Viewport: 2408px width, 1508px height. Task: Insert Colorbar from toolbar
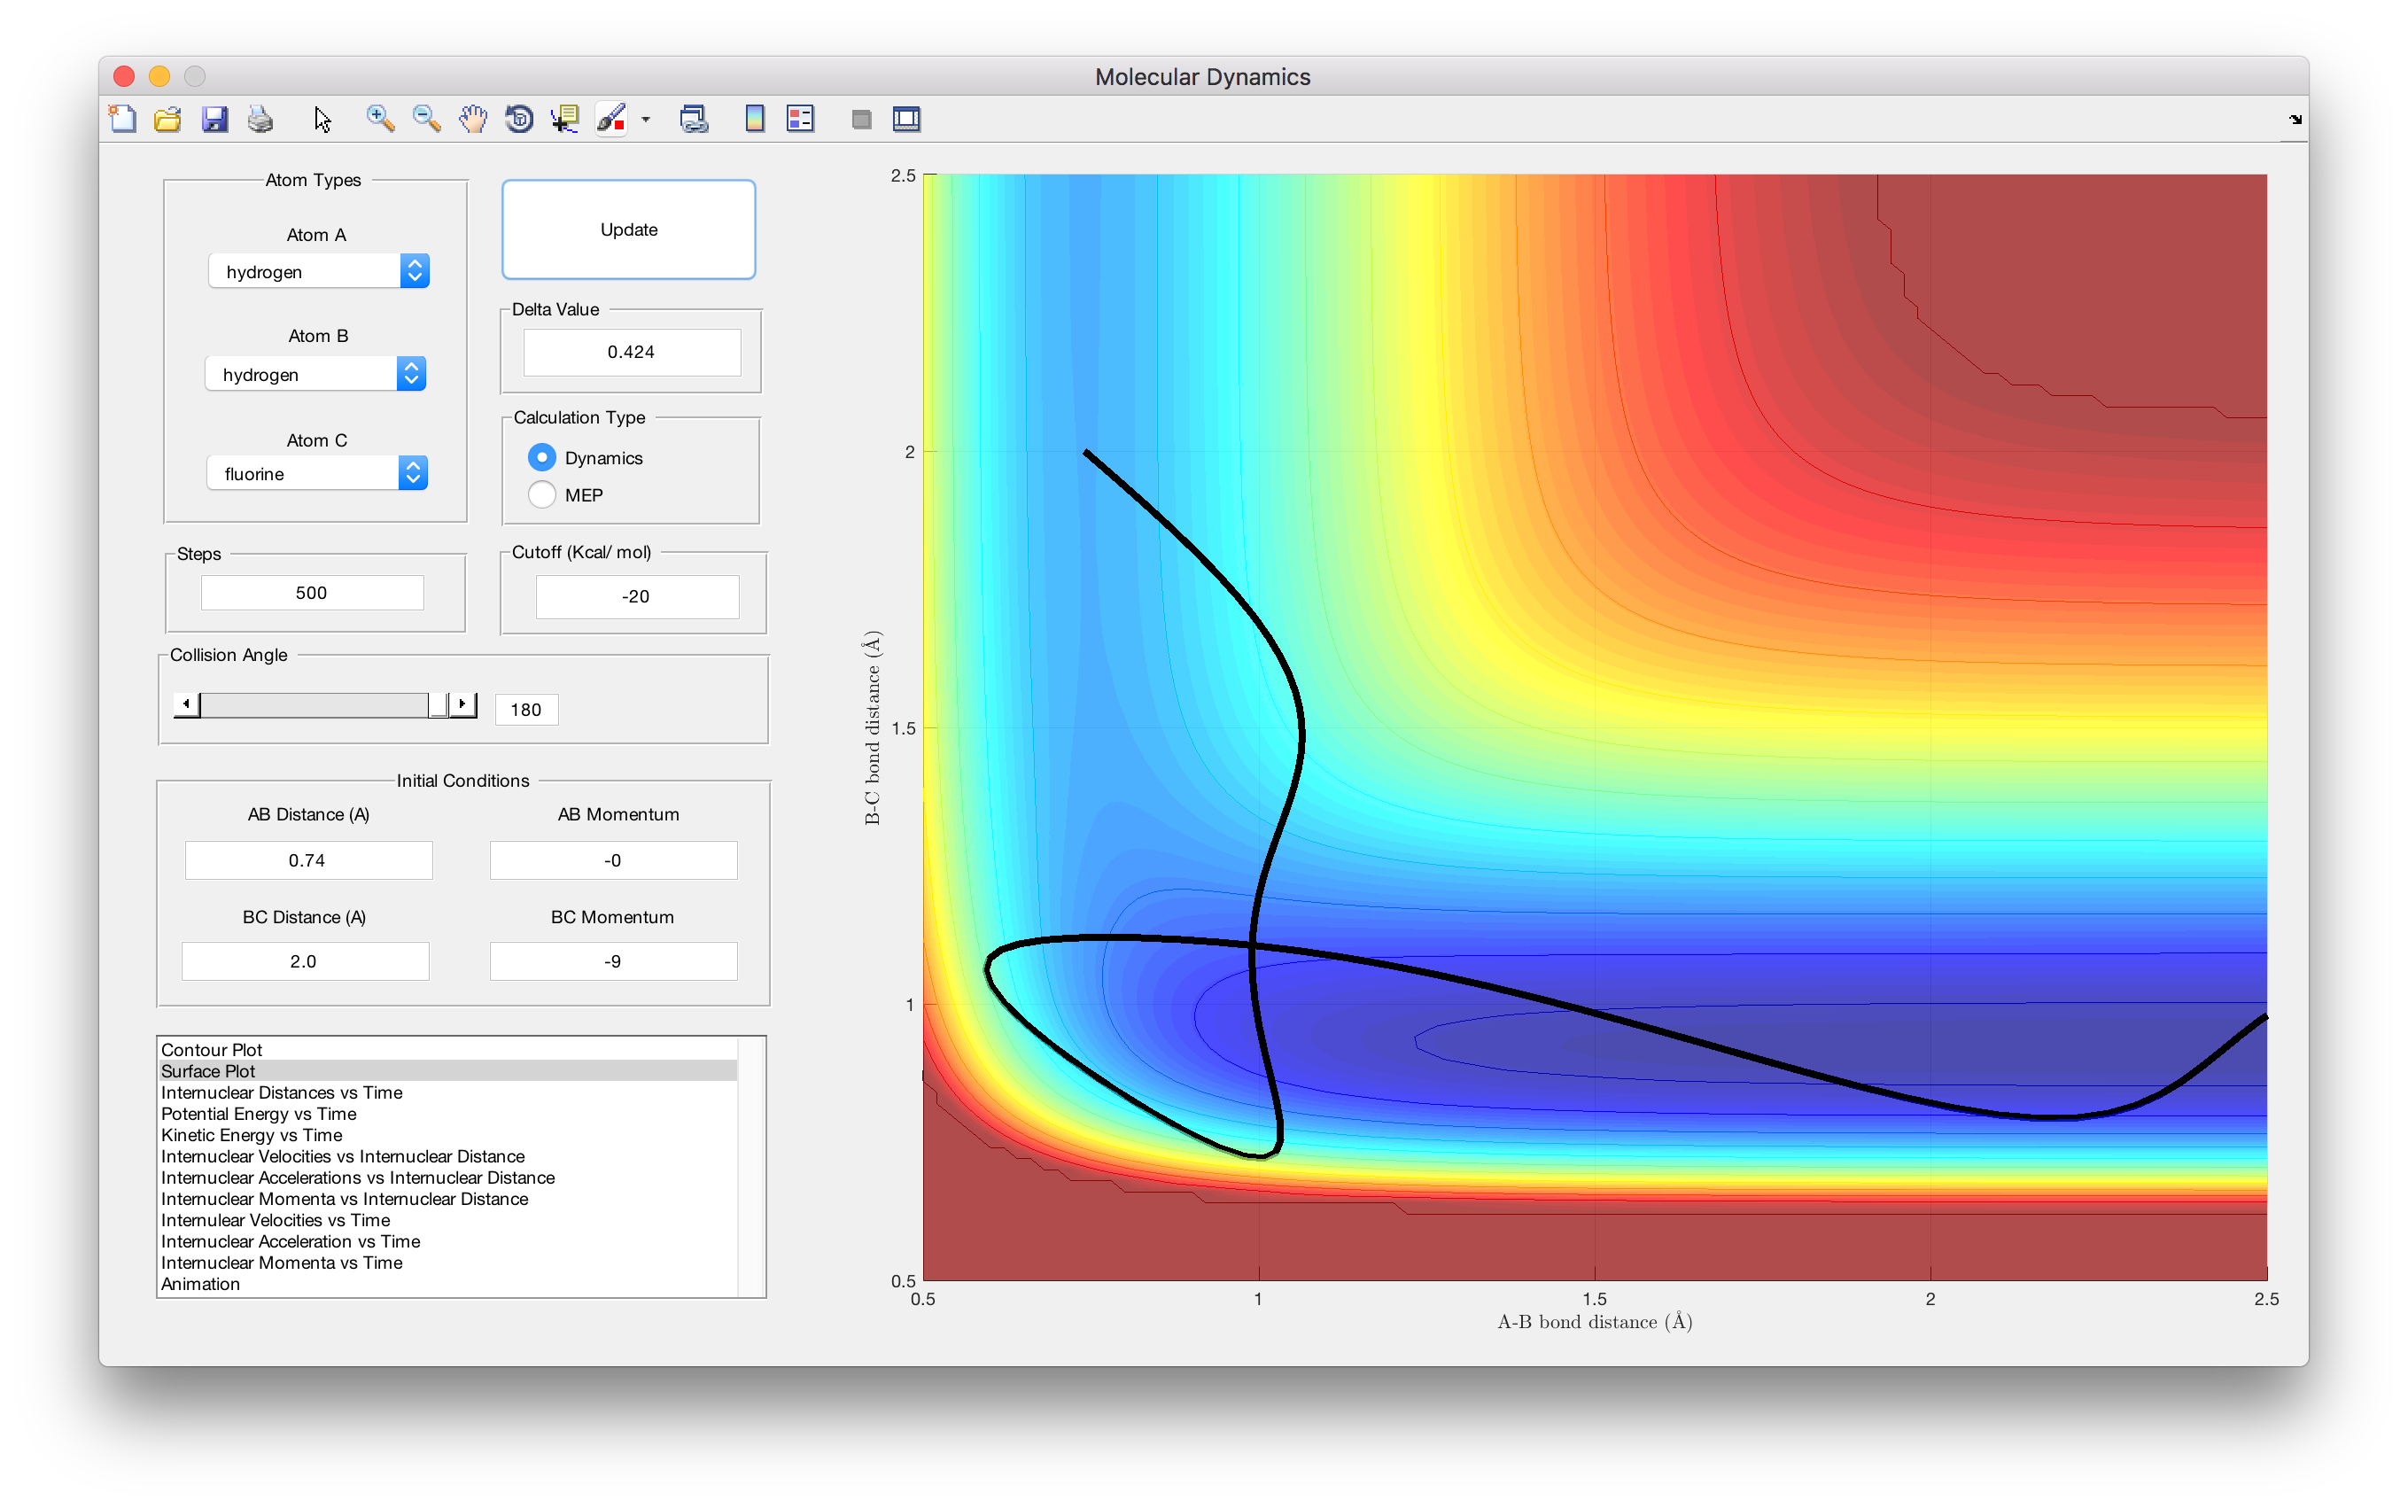tap(755, 119)
